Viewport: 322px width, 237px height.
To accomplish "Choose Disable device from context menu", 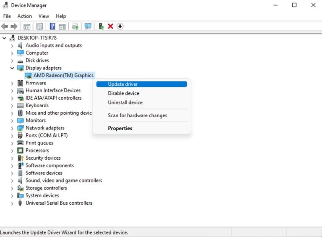I will (123, 93).
